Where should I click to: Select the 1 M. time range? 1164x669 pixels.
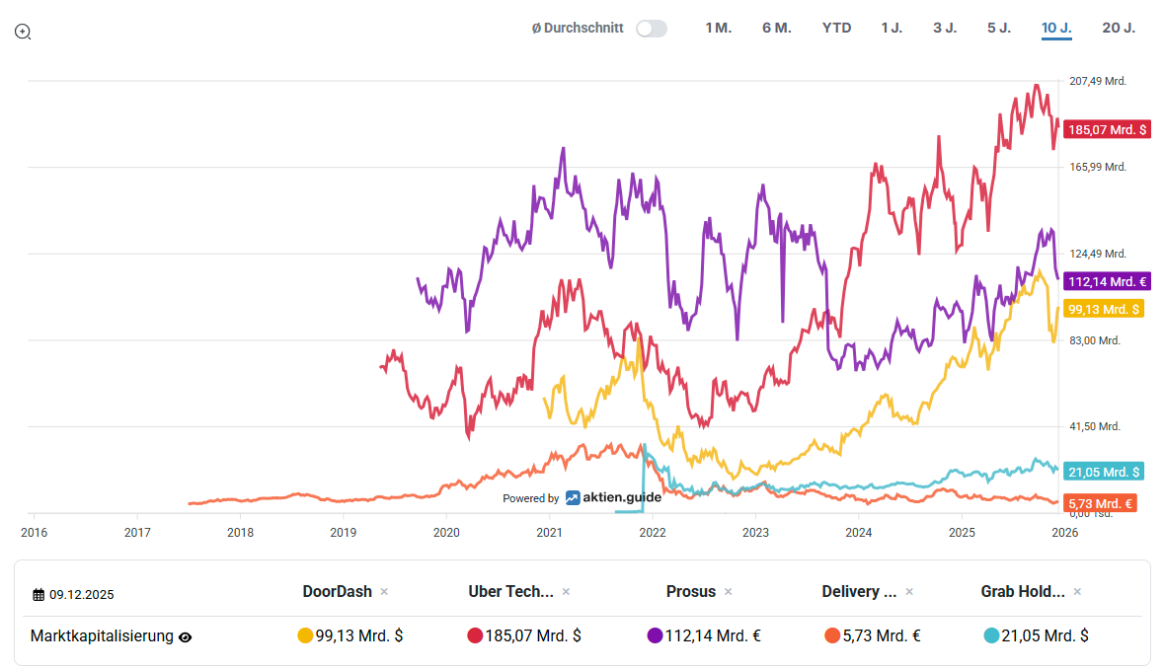click(x=718, y=28)
